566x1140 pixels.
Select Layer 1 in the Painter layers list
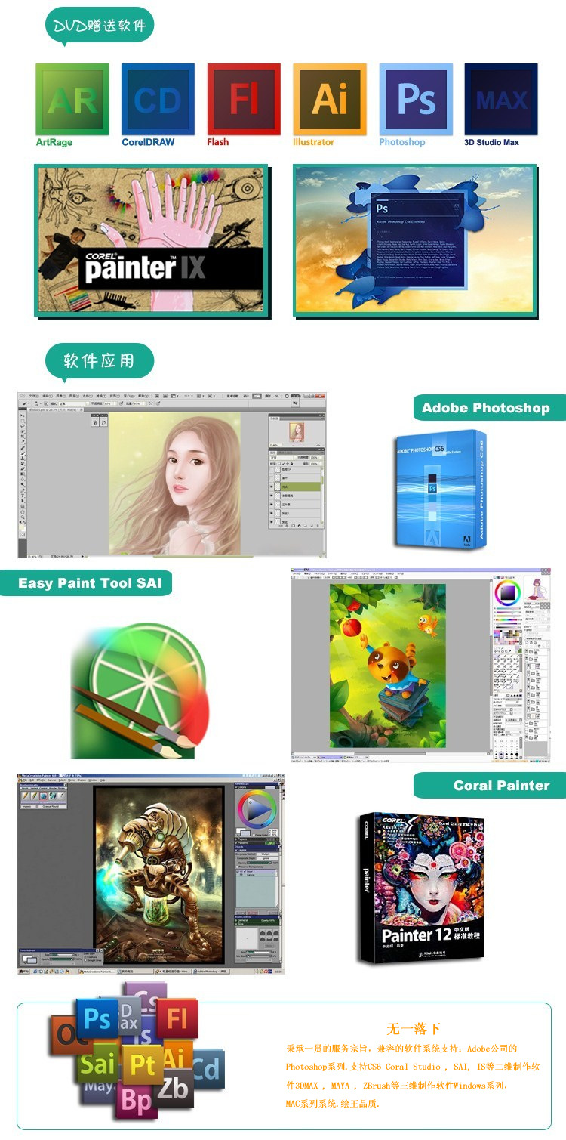click(256, 870)
